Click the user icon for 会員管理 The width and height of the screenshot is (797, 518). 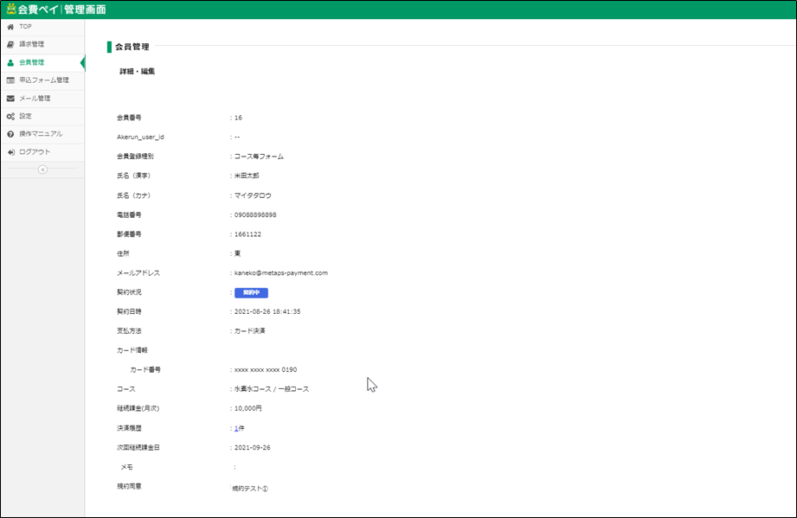[10, 62]
